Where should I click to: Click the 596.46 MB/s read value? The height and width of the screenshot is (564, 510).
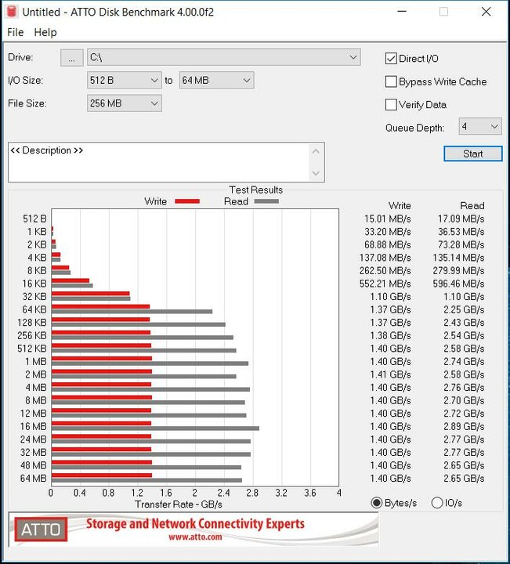pyautogui.click(x=458, y=284)
